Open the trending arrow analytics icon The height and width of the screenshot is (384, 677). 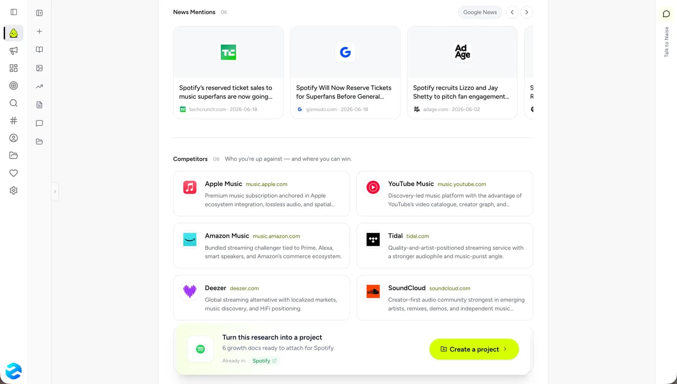click(39, 87)
